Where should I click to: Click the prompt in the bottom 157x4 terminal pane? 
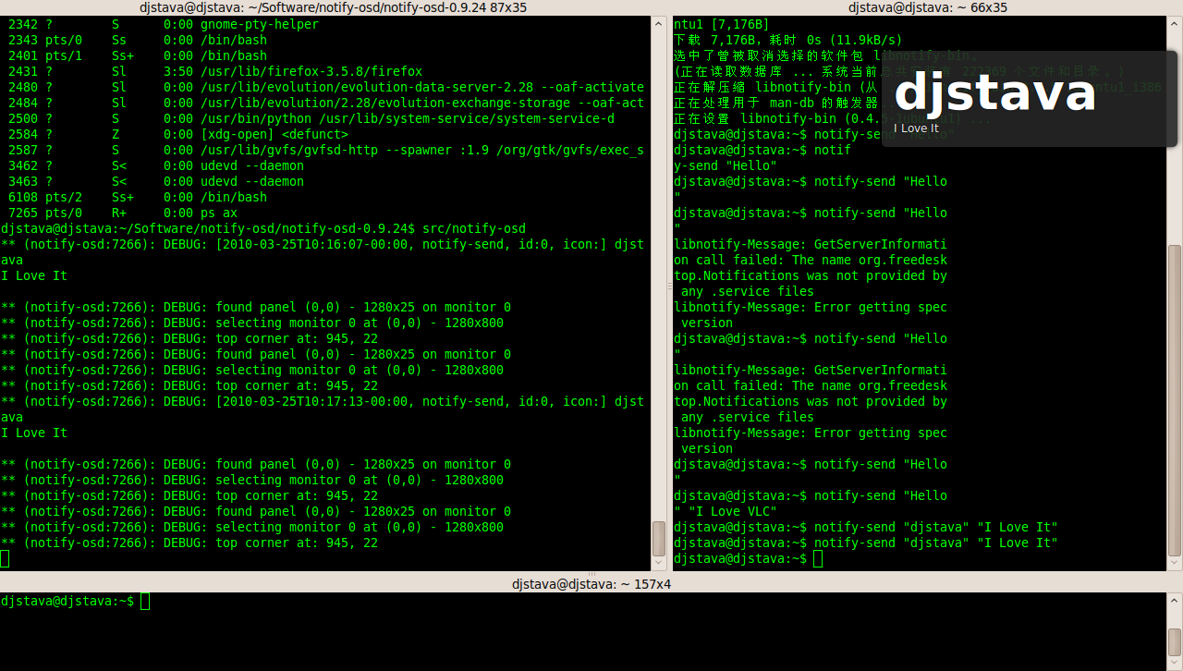(x=67, y=602)
